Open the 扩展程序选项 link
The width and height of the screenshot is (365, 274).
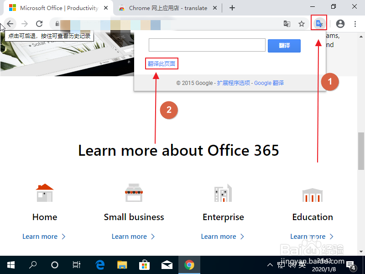coord(234,83)
